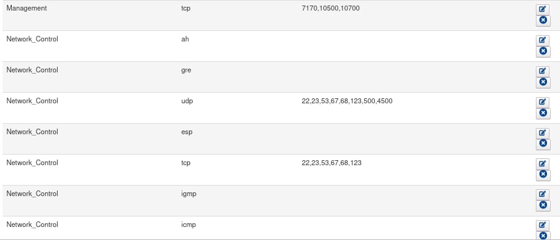The height and width of the screenshot is (240, 560).
Task: Edit the Network_Control udp rule
Action: (x=543, y=102)
